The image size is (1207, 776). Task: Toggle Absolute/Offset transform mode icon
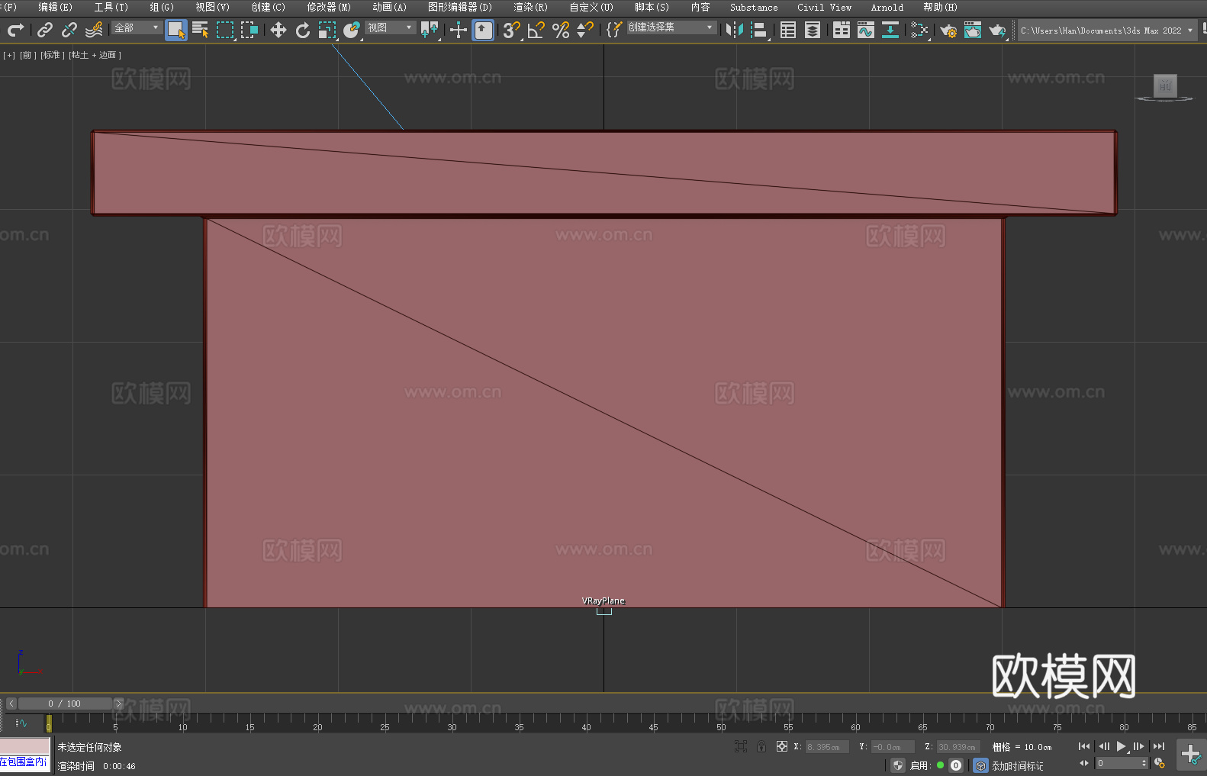pos(782,746)
